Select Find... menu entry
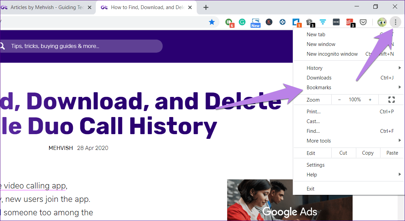 (349, 131)
